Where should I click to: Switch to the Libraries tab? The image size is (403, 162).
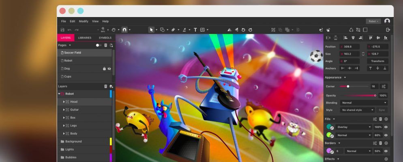[85, 38]
